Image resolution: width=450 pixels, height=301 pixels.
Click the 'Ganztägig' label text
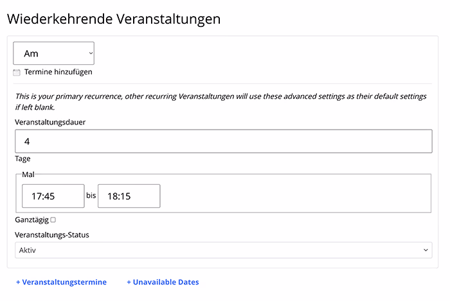coord(32,220)
